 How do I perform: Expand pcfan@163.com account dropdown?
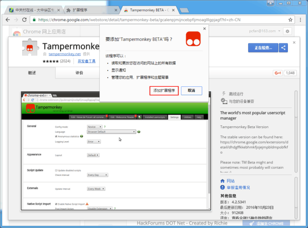click(x=265, y=31)
